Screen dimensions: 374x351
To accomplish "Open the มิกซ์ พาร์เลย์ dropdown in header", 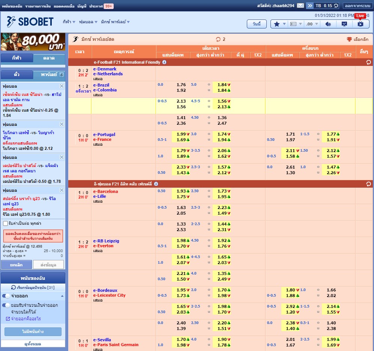I will (115, 22).
